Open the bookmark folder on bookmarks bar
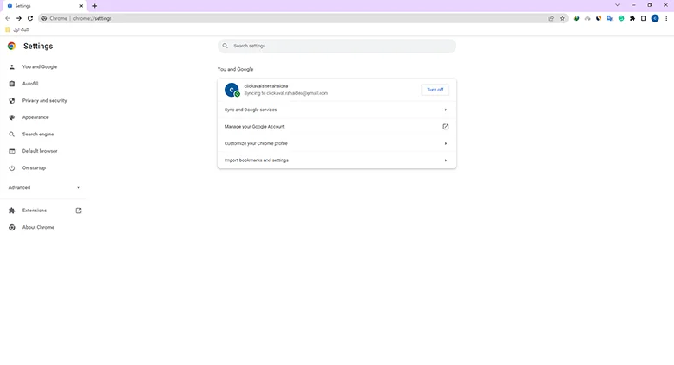This screenshot has width=674, height=365. coord(17,29)
